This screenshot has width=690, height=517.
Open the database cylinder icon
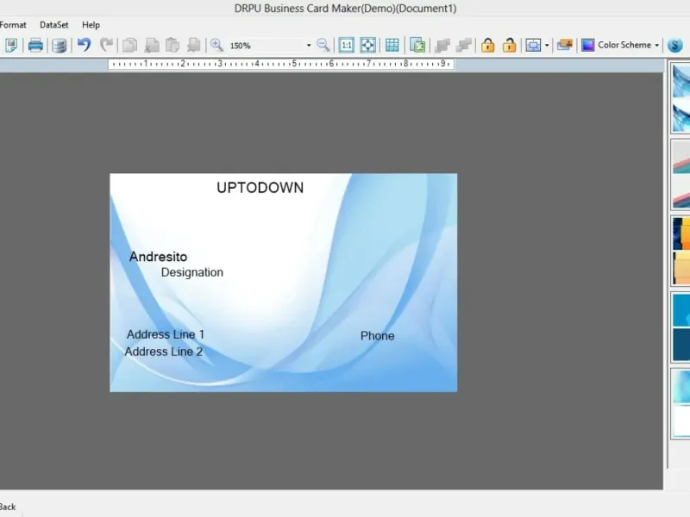point(59,45)
